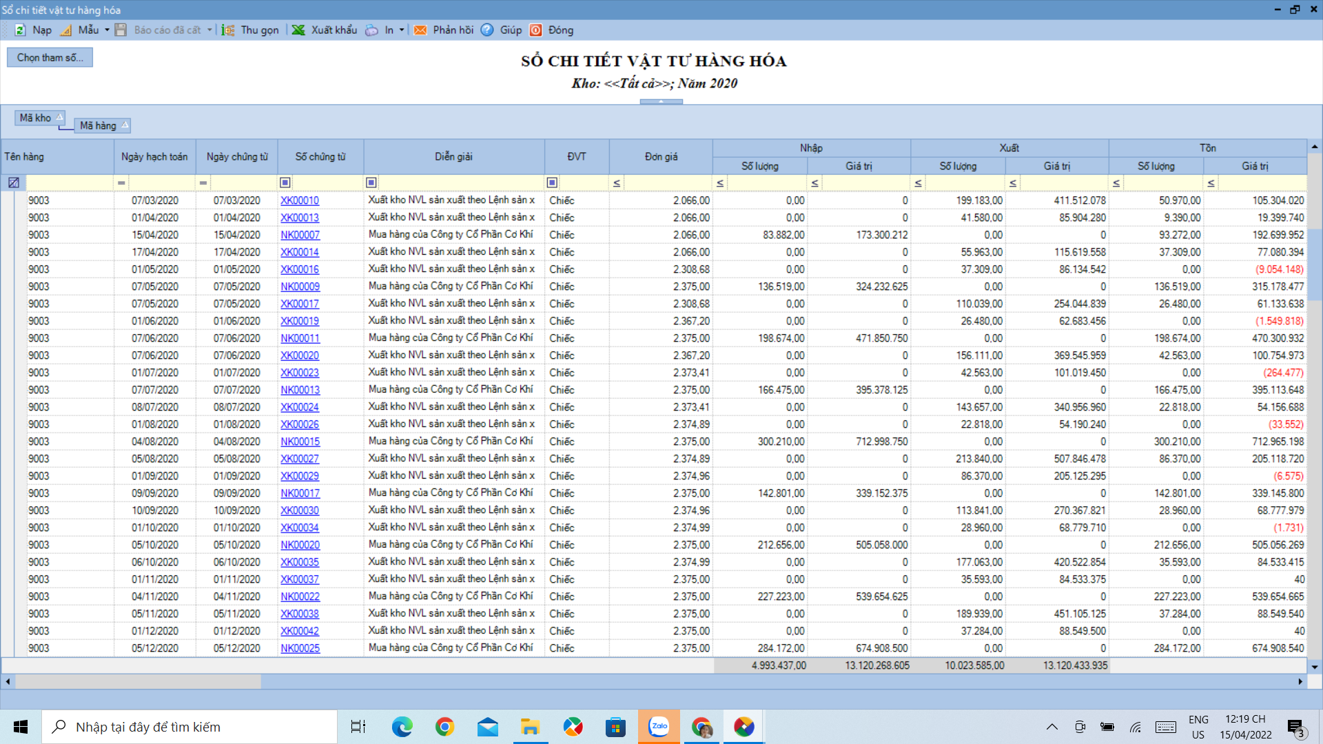The width and height of the screenshot is (1323, 744).
Task: Open Task View icon on taskbar
Action: tap(358, 727)
